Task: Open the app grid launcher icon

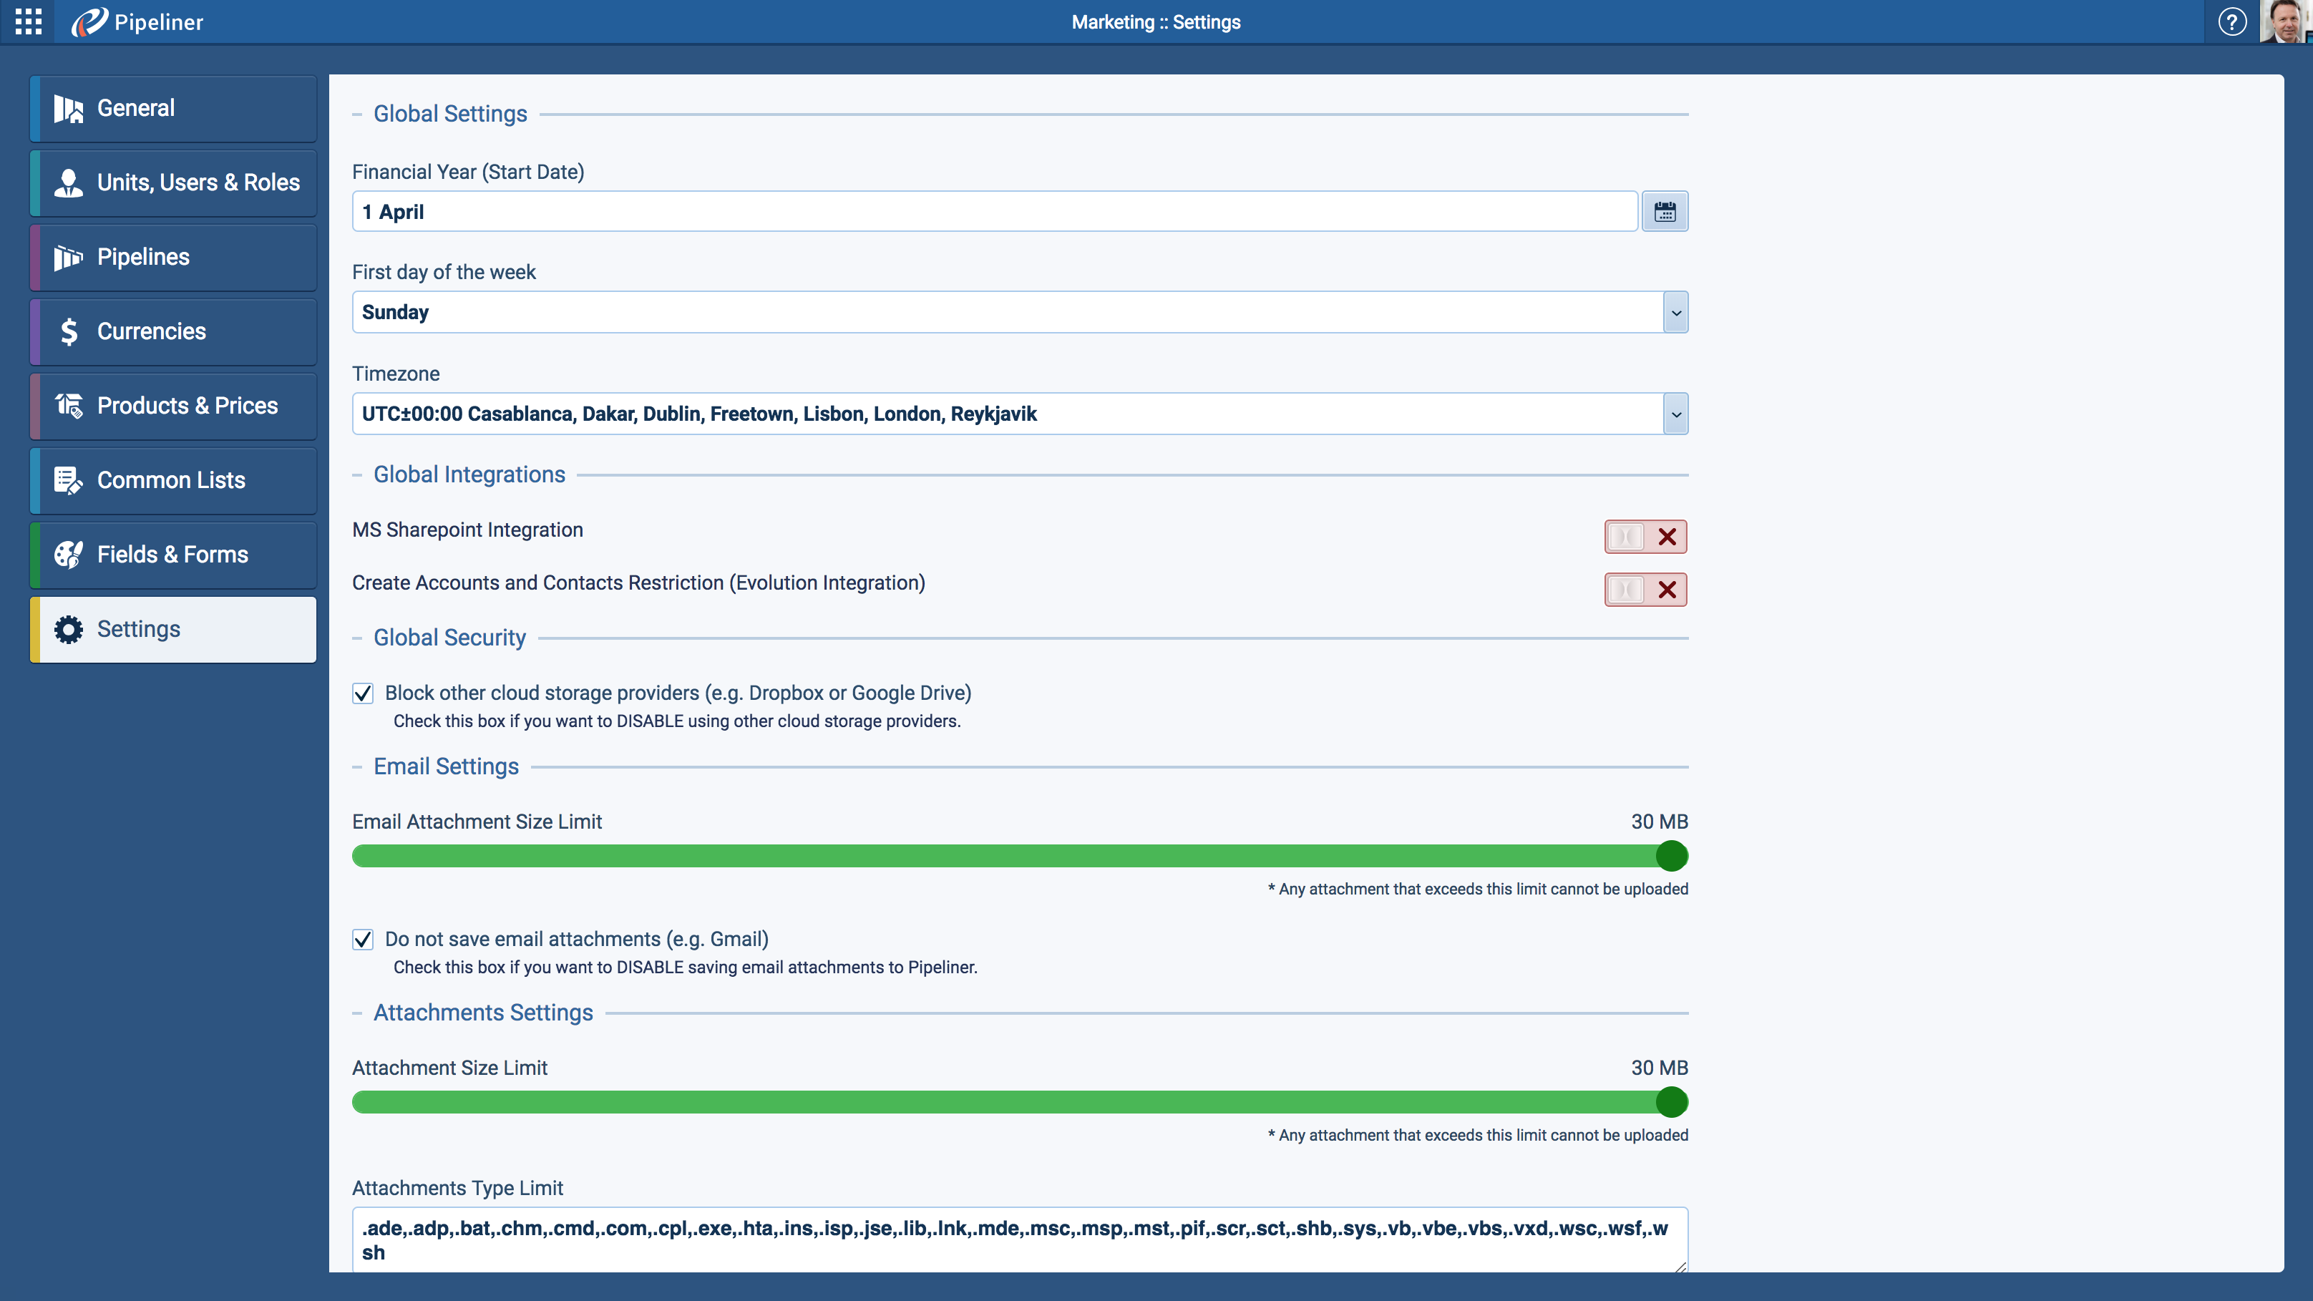Action: pos(28,21)
